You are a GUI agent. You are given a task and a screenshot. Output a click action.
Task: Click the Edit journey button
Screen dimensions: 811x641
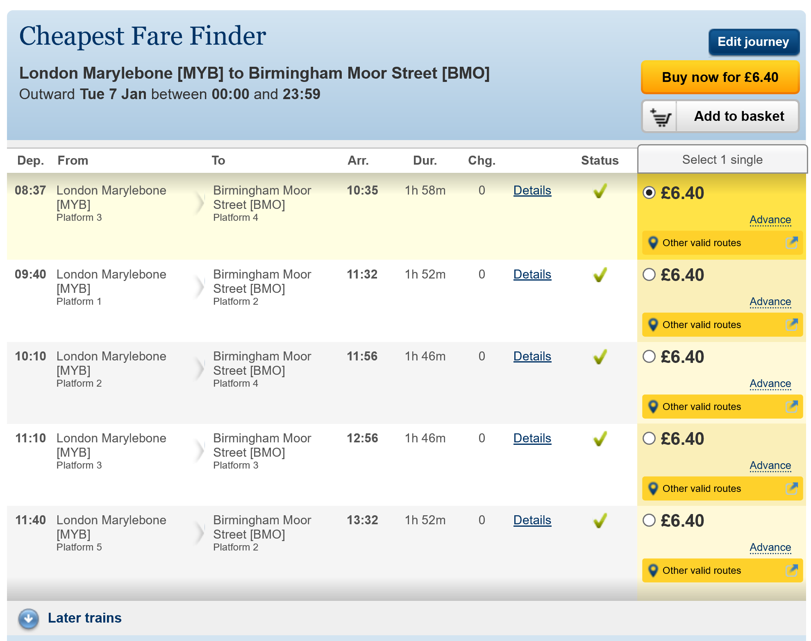pos(753,41)
